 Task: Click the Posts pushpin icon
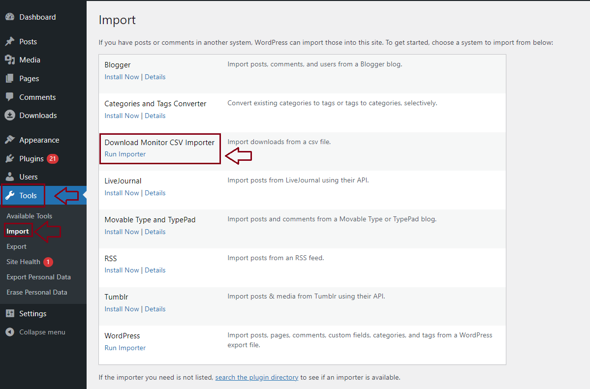[10, 41]
